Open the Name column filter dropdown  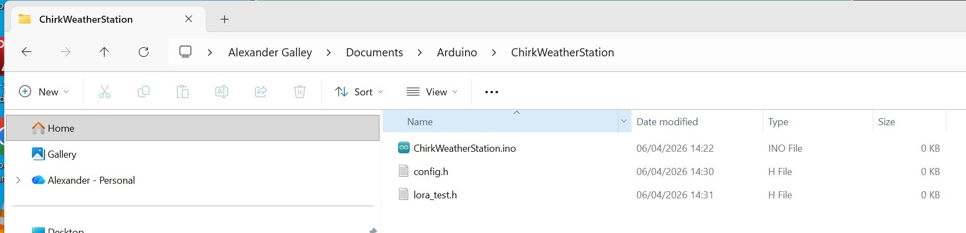(623, 121)
